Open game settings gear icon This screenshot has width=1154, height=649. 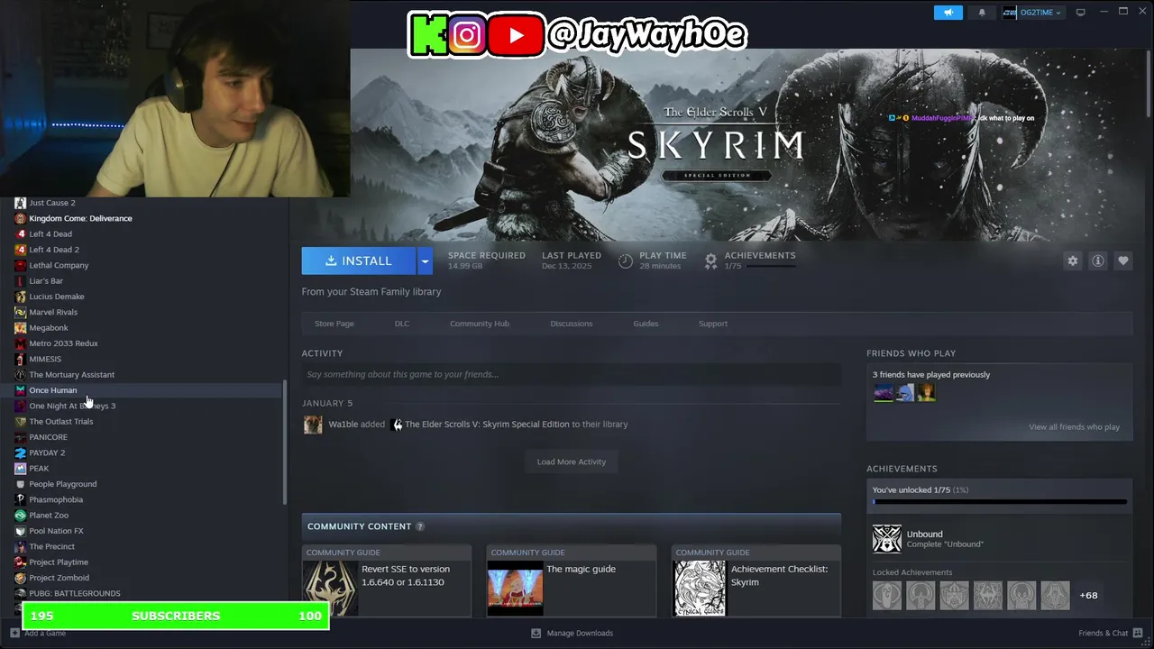pos(1073,261)
